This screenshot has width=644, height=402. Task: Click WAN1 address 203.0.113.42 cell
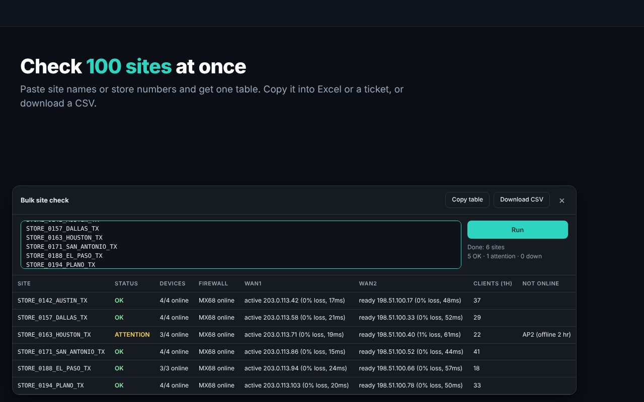point(295,300)
